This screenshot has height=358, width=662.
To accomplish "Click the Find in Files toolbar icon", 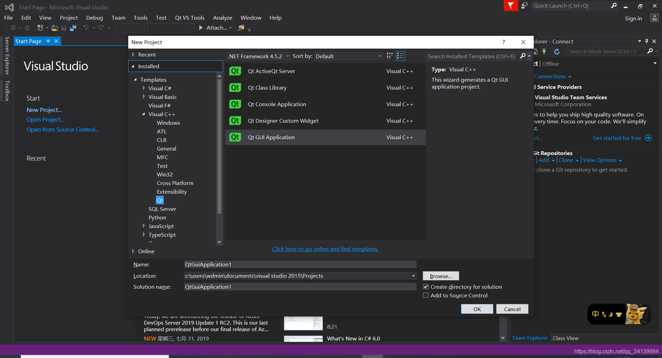I will [241, 28].
